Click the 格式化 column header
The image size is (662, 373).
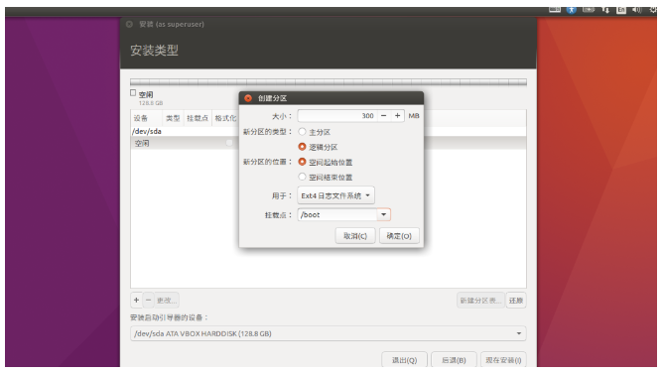225,118
